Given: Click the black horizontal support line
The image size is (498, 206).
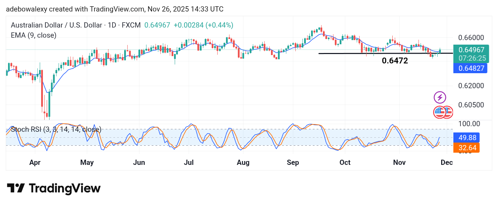Looking at the screenshot, I should 385,53.
